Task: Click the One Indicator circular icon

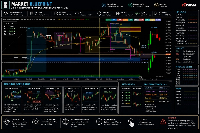Action: click(104, 5)
